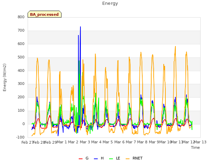Click the red G legend swatch
Image resolution: width=221 pixels, height=165 pixels.
point(80,159)
